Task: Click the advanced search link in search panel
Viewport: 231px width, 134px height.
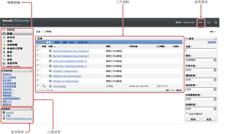Action: click(212, 42)
